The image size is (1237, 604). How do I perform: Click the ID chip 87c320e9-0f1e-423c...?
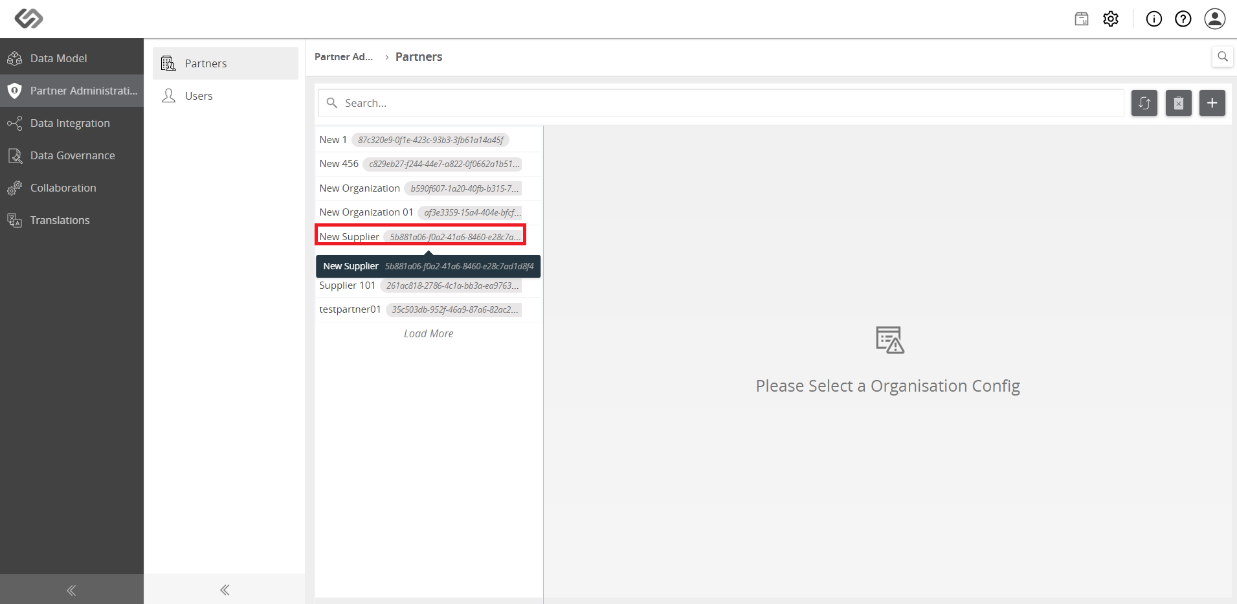pos(430,140)
